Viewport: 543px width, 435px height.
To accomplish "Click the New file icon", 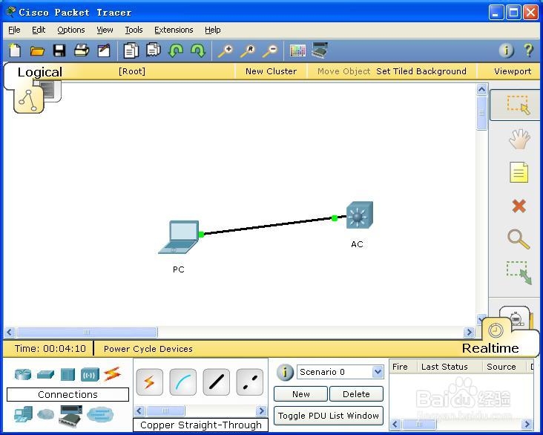I will (15, 50).
